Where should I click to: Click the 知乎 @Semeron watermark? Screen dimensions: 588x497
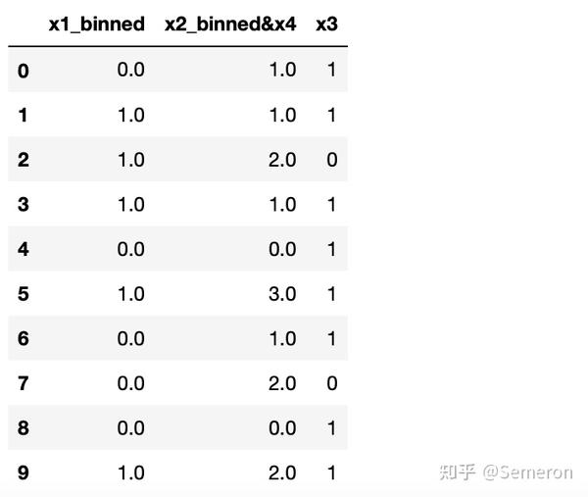click(506, 472)
